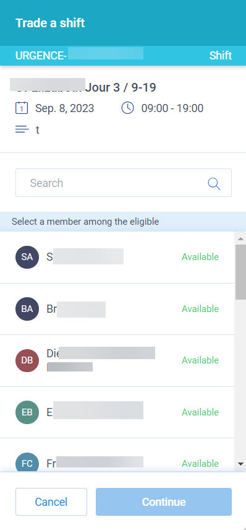The height and width of the screenshot is (530, 246).
Task: Click the Available status for member SA
Action: click(x=200, y=257)
